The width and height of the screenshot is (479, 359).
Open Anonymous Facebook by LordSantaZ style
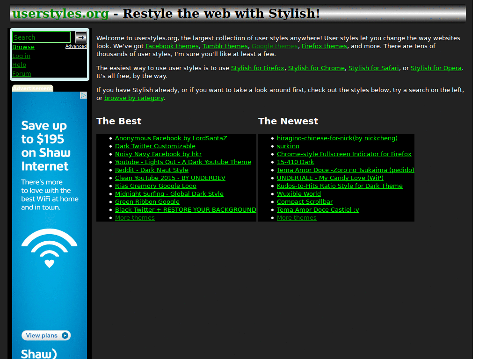tap(171, 138)
